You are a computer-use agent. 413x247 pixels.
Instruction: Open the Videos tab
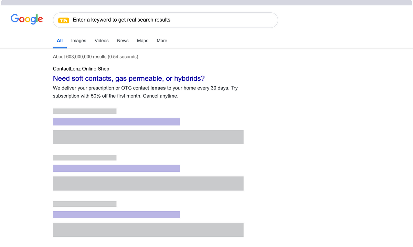point(102,41)
